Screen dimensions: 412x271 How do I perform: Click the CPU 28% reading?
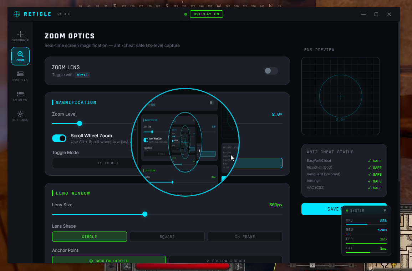click(x=383, y=221)
